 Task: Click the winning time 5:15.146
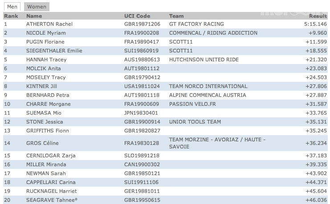[x=316, y=24]
